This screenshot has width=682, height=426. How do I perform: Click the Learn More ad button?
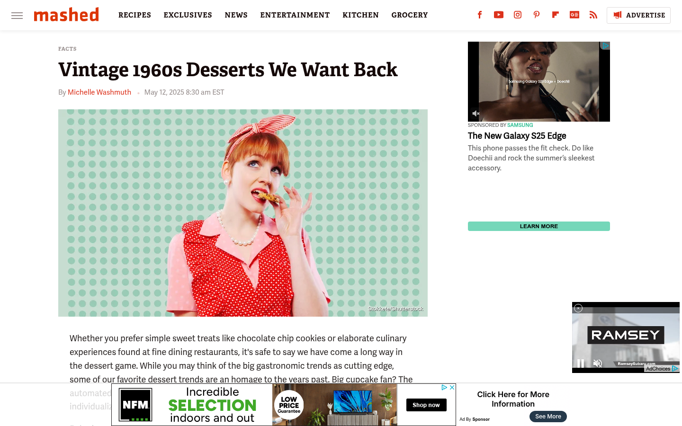click(539, 226)
